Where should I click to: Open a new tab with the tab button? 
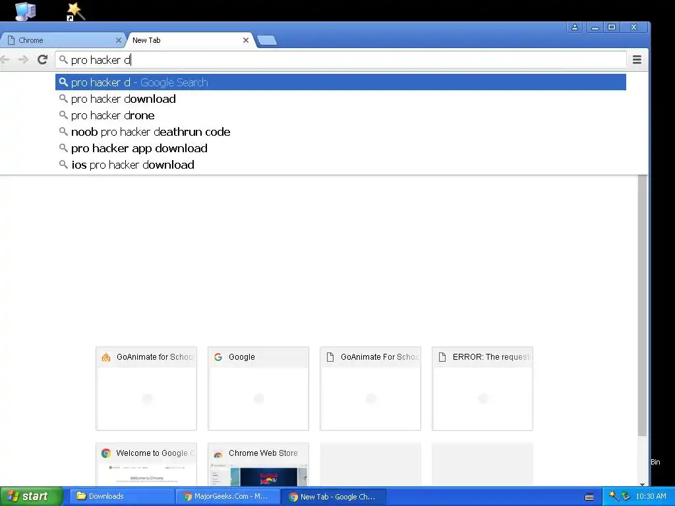pos(267,40)
